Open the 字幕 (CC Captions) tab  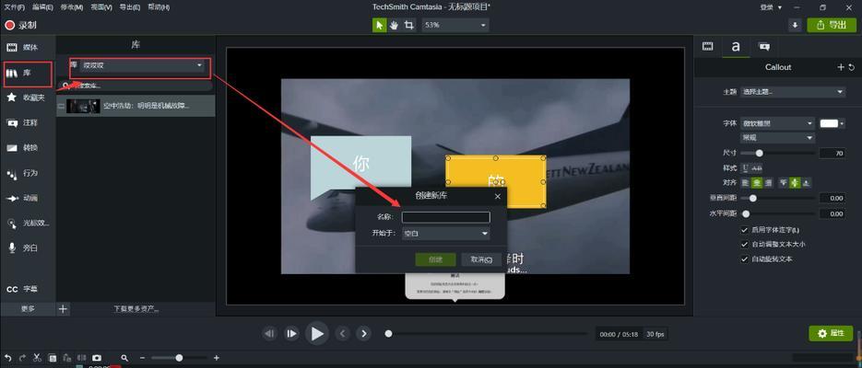28,289
